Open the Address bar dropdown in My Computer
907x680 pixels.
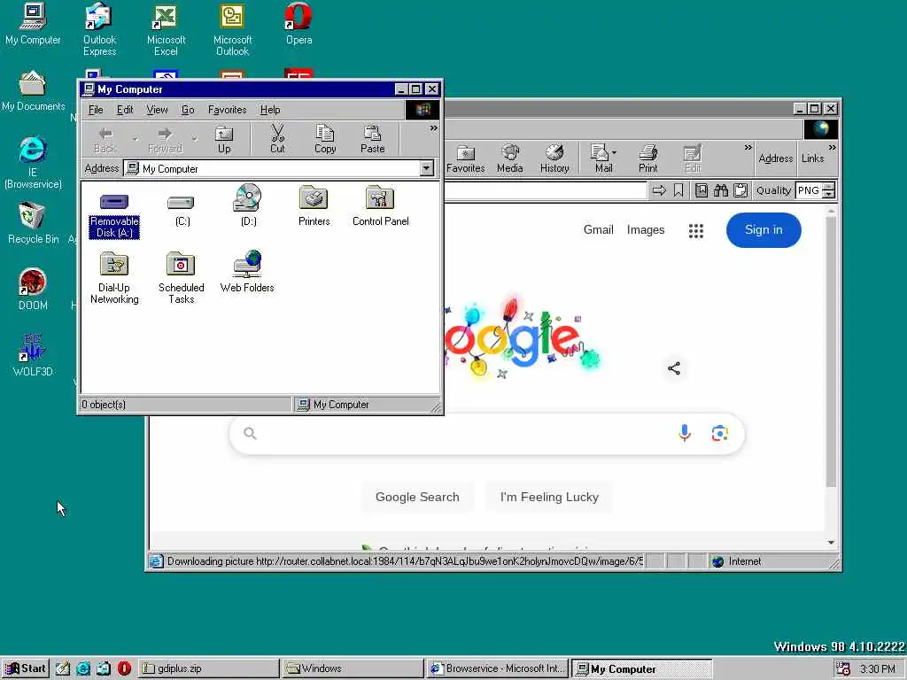click(x=426, y=168)
